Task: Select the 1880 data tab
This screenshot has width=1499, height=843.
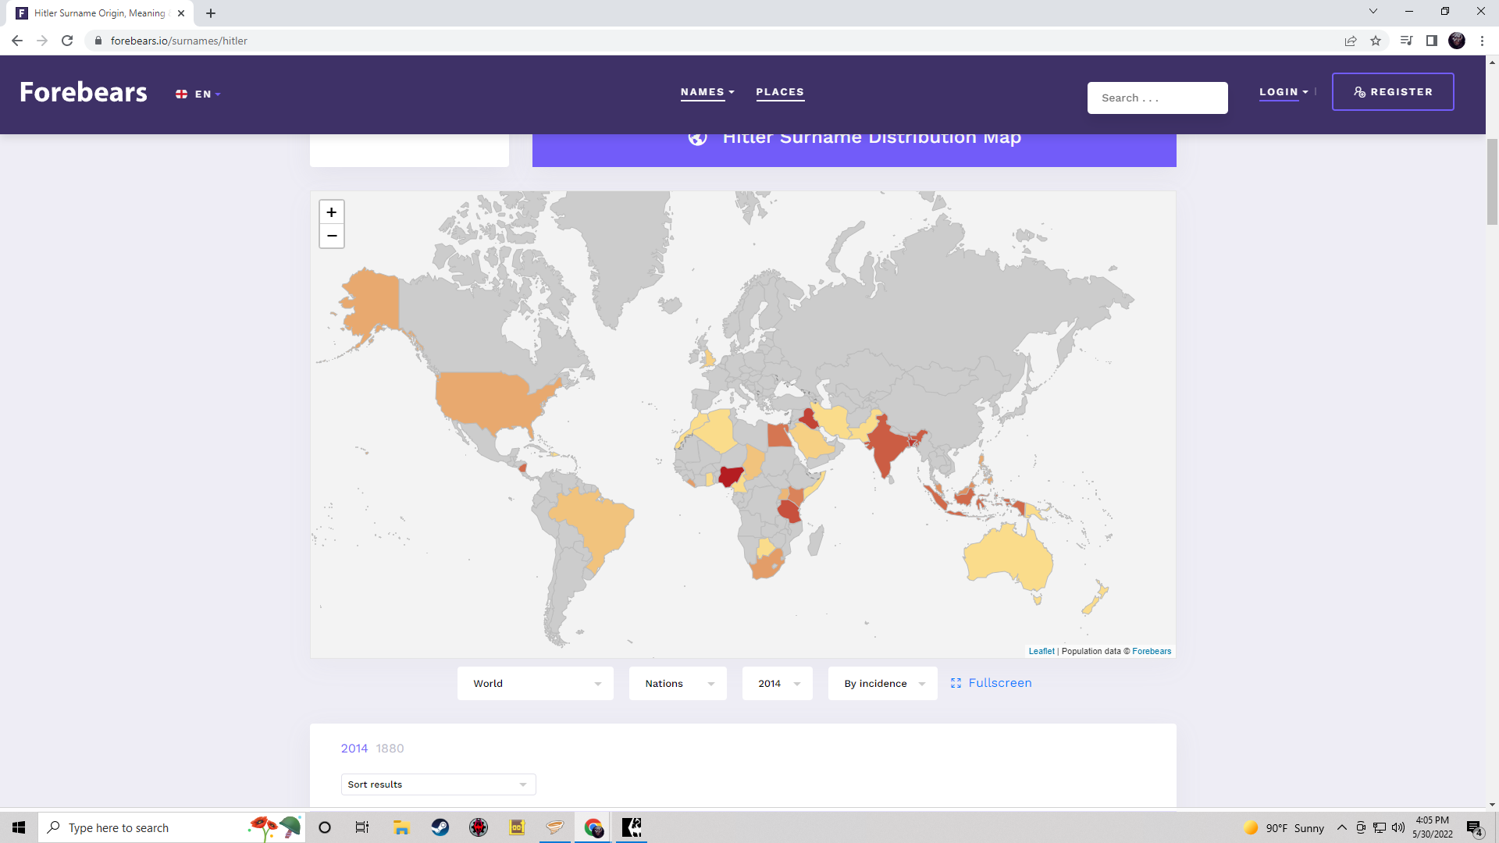Action: coord(390,749)
